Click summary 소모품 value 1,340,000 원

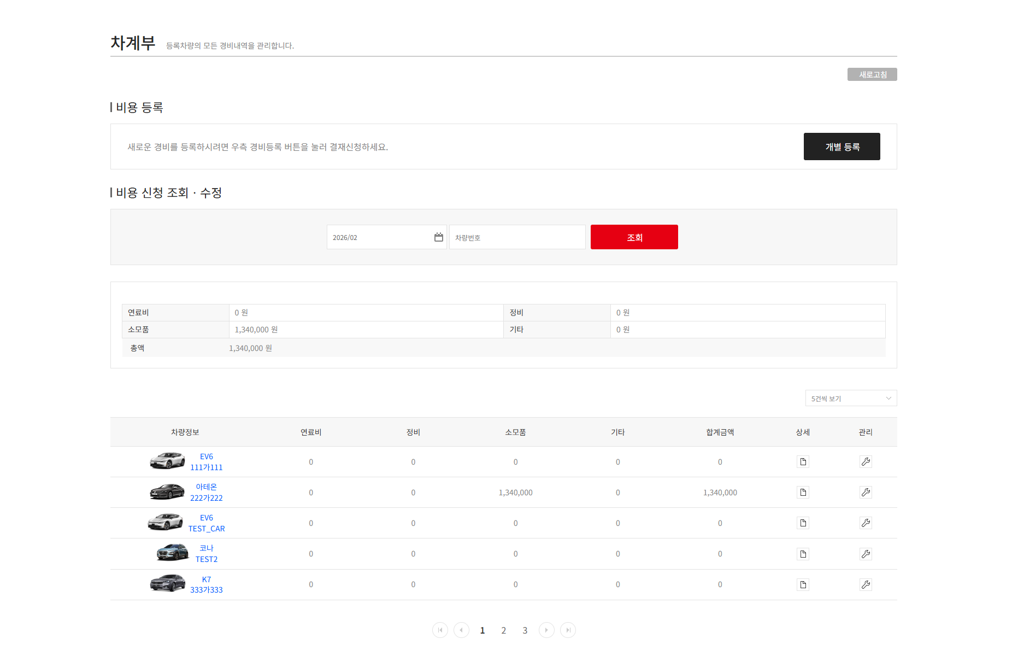tap(256, 330)
